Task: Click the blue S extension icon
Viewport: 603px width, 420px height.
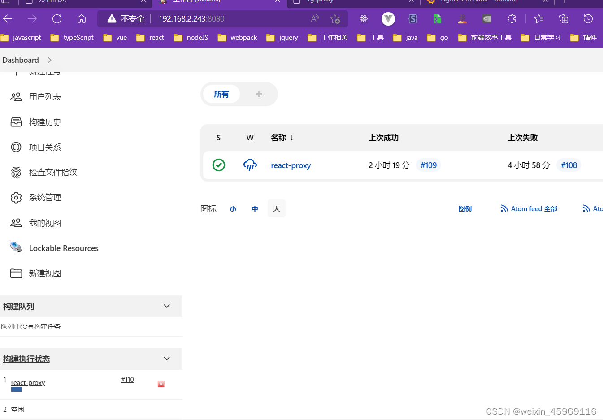Action: [413, 19]
